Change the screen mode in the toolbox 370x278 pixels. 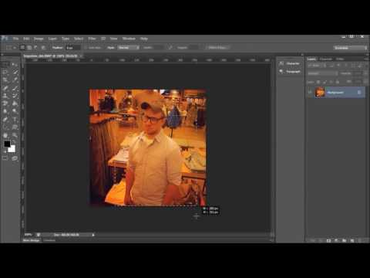click(15, 158)
